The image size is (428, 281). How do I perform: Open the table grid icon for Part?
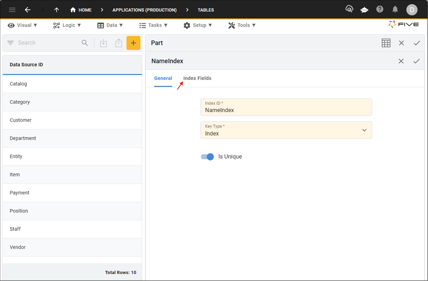pos(386,43)
